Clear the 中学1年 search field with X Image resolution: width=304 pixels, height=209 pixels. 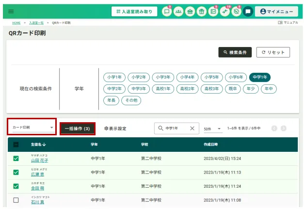pyautogui.click(x=192, y=129)
